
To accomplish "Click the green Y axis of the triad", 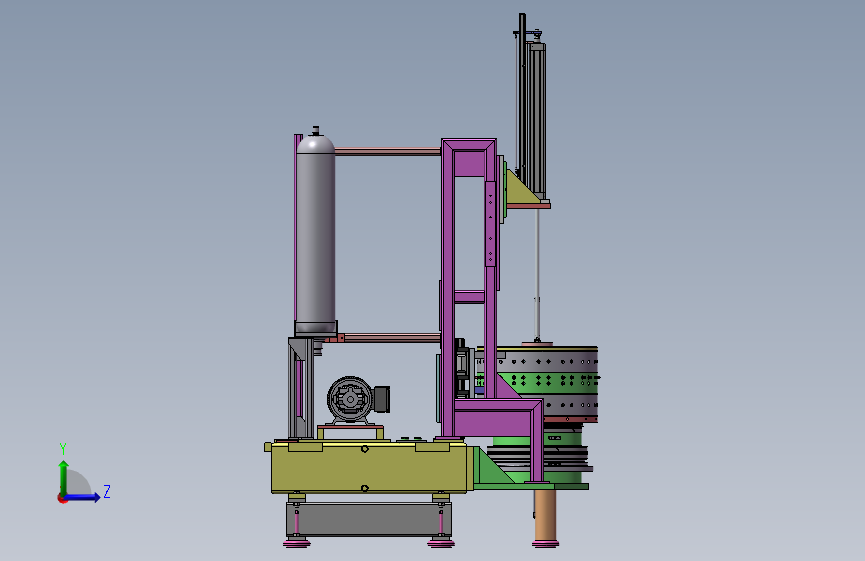I will 63,478.
